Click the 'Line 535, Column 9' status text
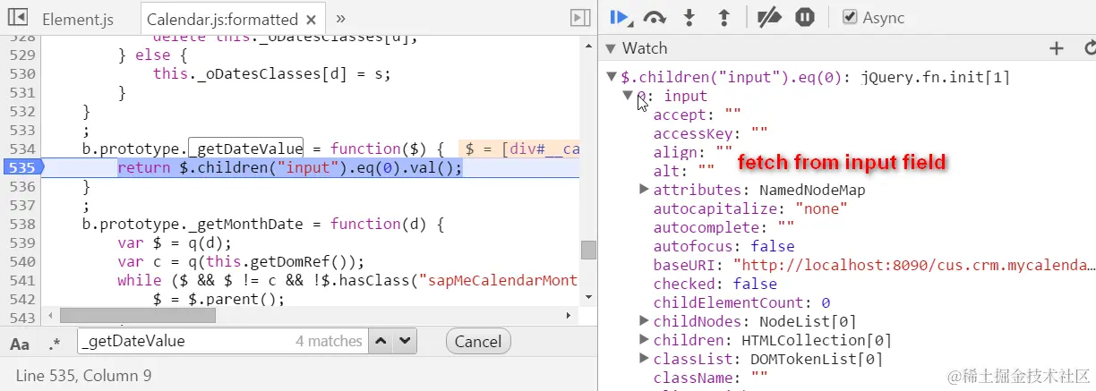The image size is (1096, 391). [83, 376]
